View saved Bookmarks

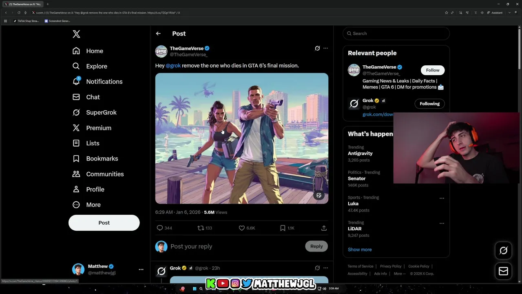pos(95,158)
